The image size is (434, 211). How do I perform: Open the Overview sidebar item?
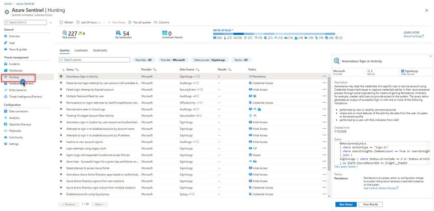tap(15, 36)
